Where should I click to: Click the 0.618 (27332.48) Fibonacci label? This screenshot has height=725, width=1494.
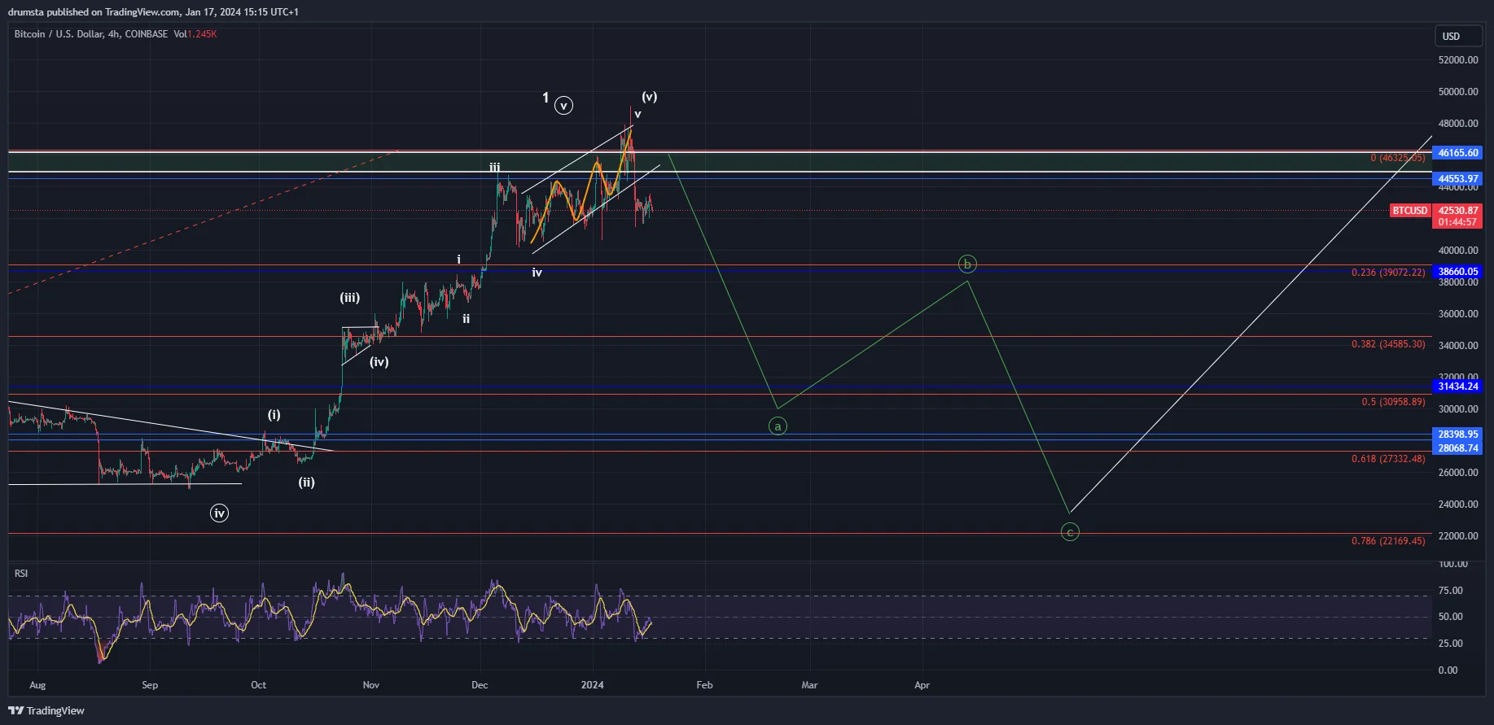click(1388, 459)
